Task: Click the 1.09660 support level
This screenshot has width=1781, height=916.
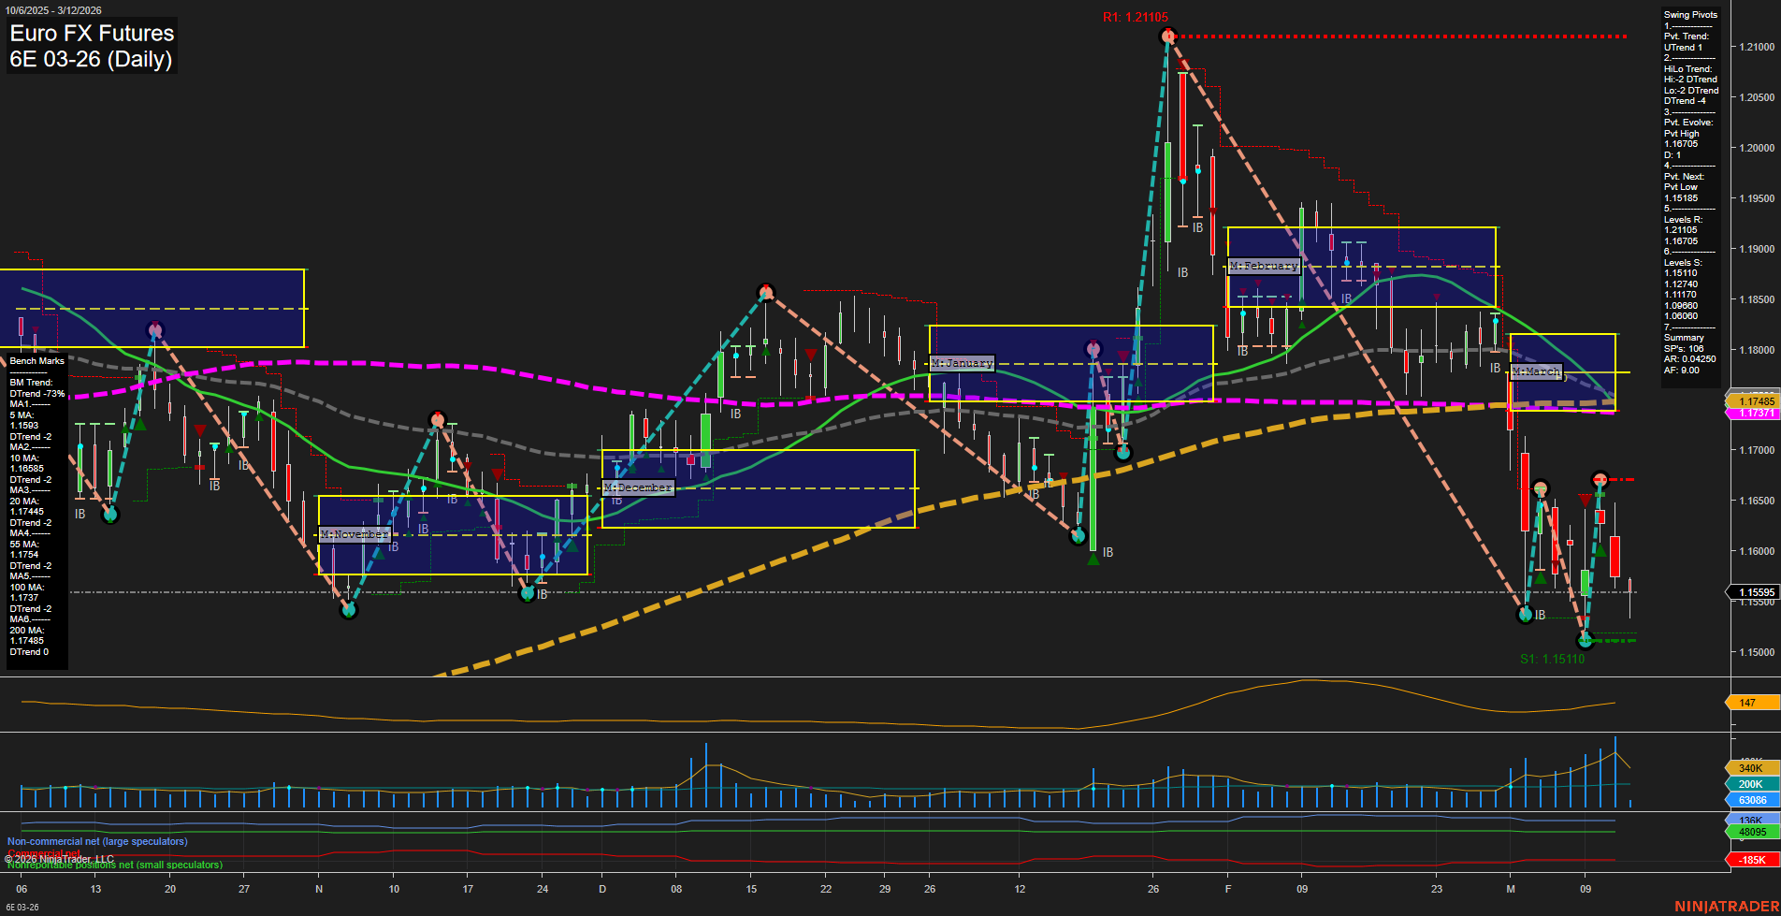Action: (x=1681, y=306)
